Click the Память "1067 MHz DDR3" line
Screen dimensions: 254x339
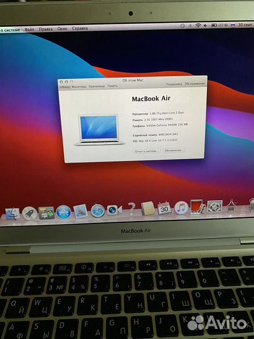click(x=152, y=119)
